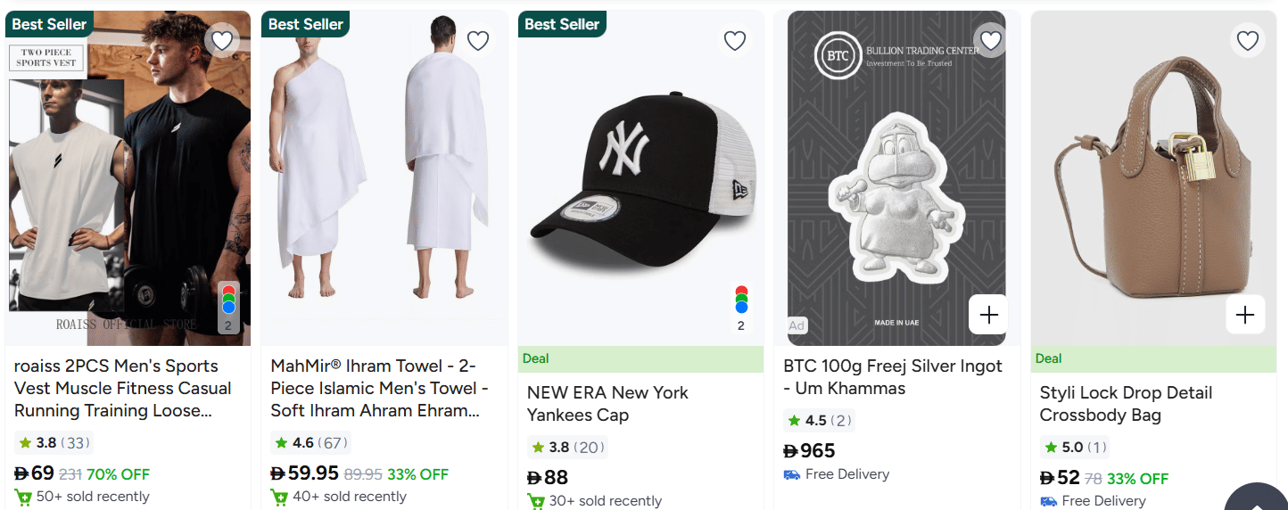The height and width of the screenshot is (510, 1288).
Task: Toggle wishlist heart on MahMir Ihram Towel
Action: 478,40
